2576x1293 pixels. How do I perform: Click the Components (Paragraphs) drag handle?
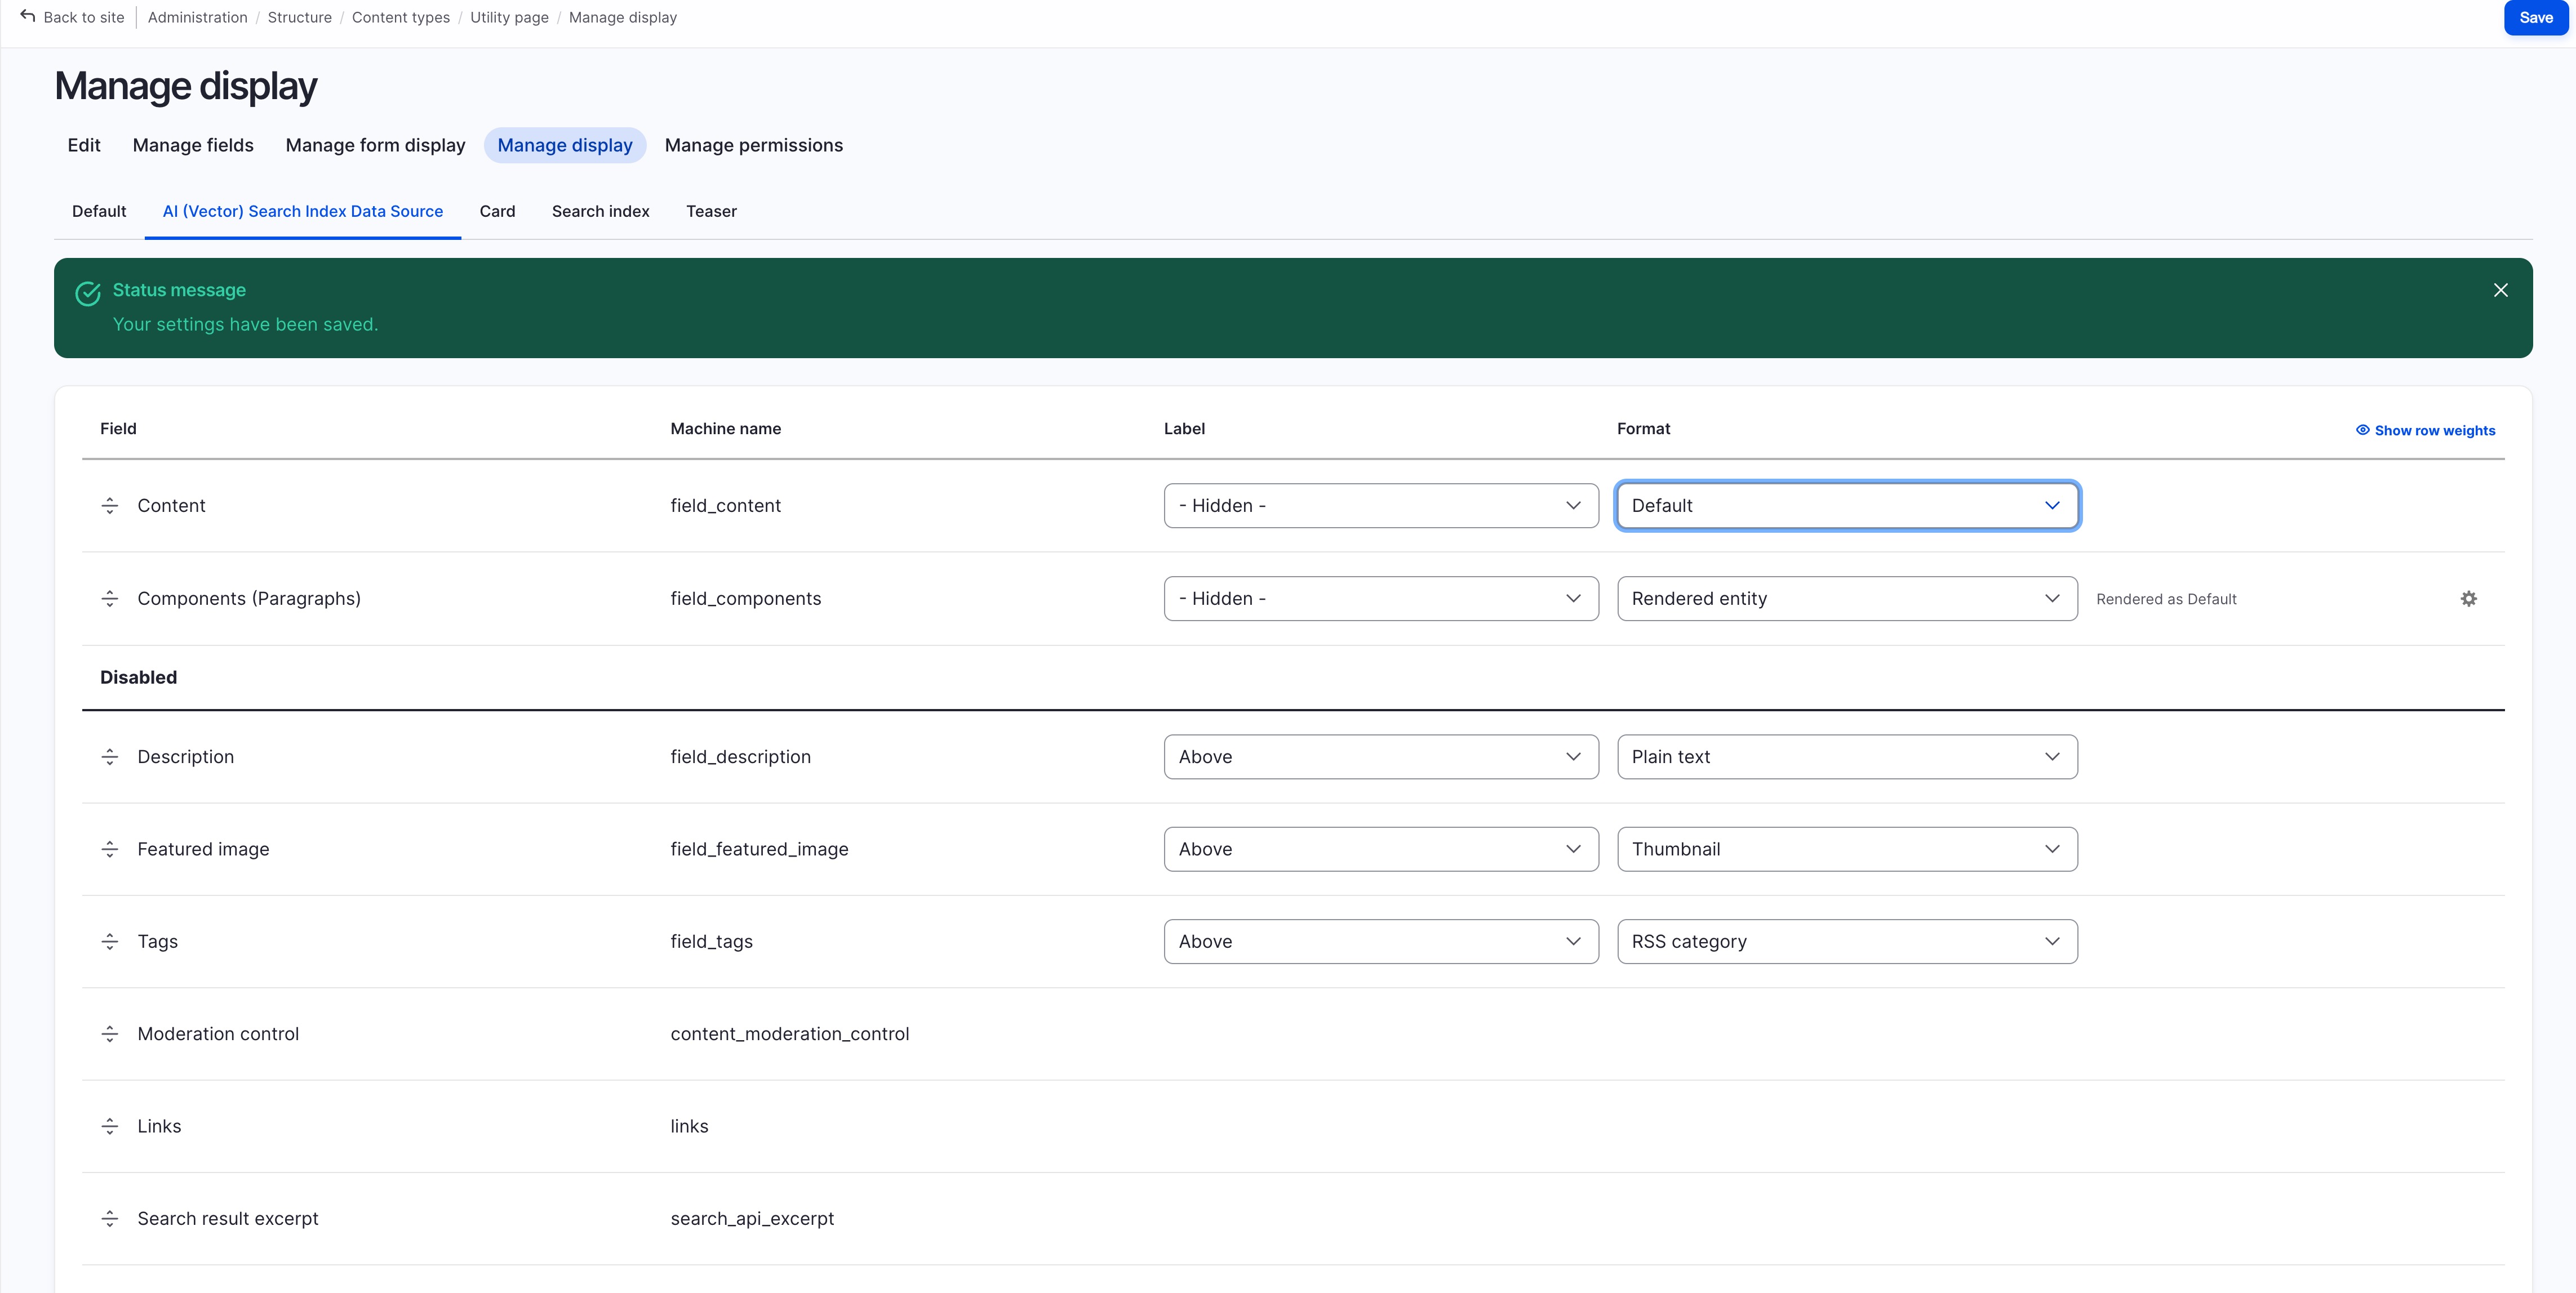click(110, 599)
